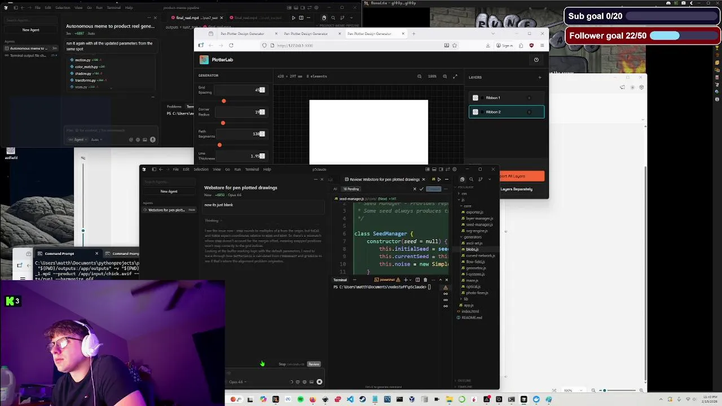Toggle panel layout in product-meme-pipeline window
722x406 pixels.
click(x=295, y=8)
